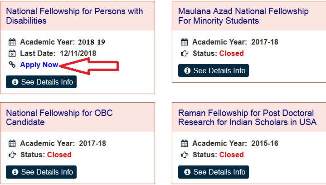326x185 pixels.
Task: Select Maulana Azad National Fellowship title
Action: (243, 15)
